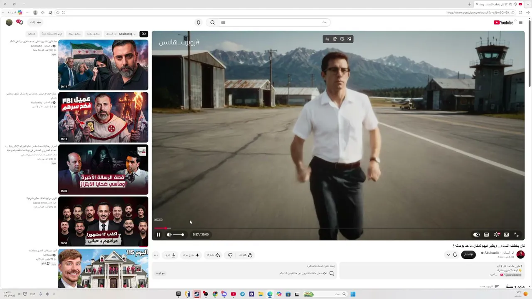Expand the video description with المزيد

[493, 274]
